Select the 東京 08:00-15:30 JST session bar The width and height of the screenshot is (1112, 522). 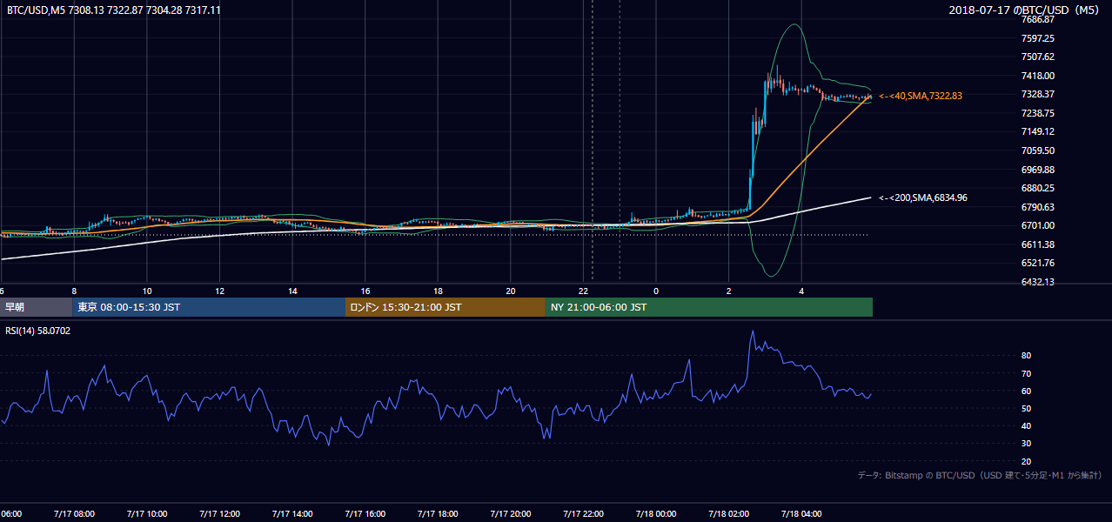click(209, 307)
